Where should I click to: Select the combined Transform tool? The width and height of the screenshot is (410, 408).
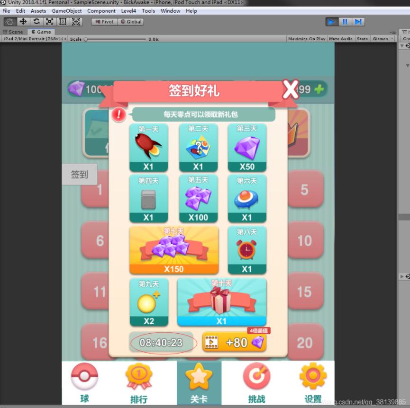76,22
